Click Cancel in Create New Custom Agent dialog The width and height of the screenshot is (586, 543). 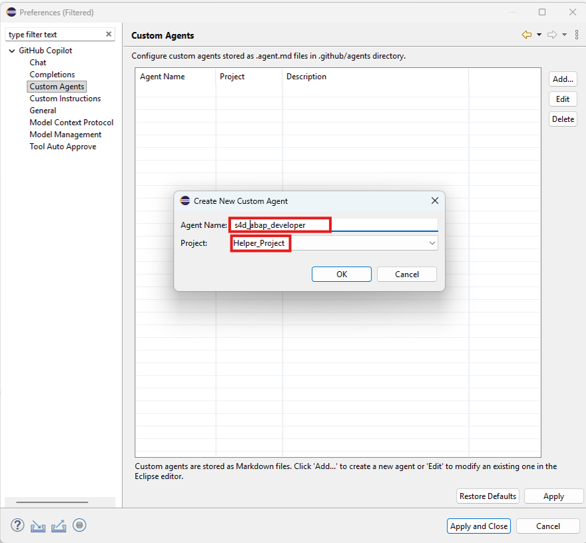point(407,274)
